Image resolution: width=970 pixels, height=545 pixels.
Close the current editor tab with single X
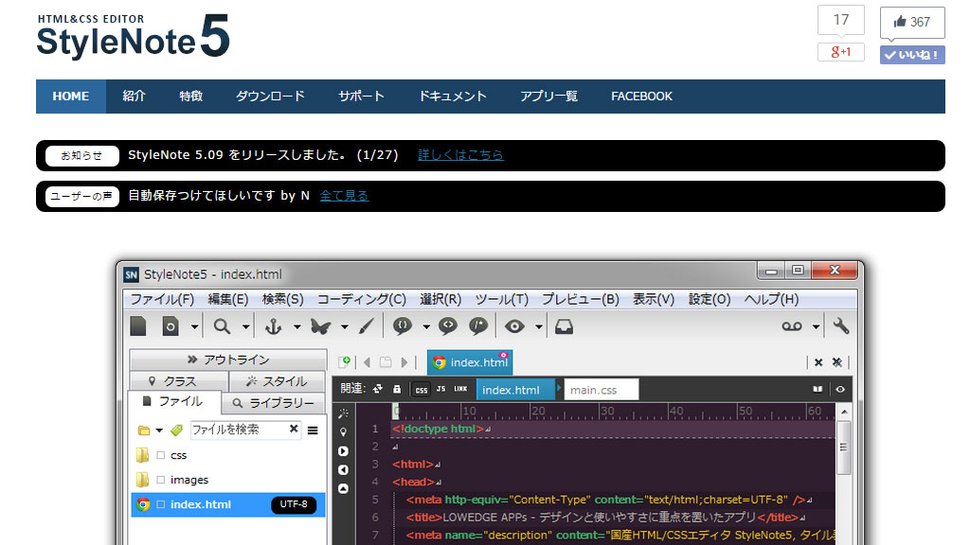(x=818, y=362)
